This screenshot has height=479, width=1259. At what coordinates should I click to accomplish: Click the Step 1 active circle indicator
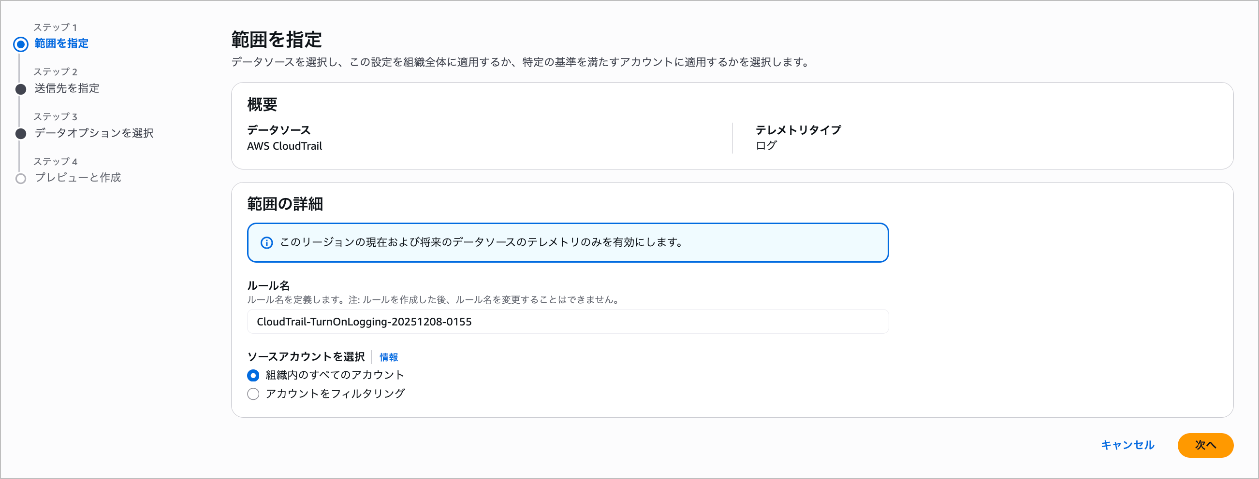[x=20, y=44]
